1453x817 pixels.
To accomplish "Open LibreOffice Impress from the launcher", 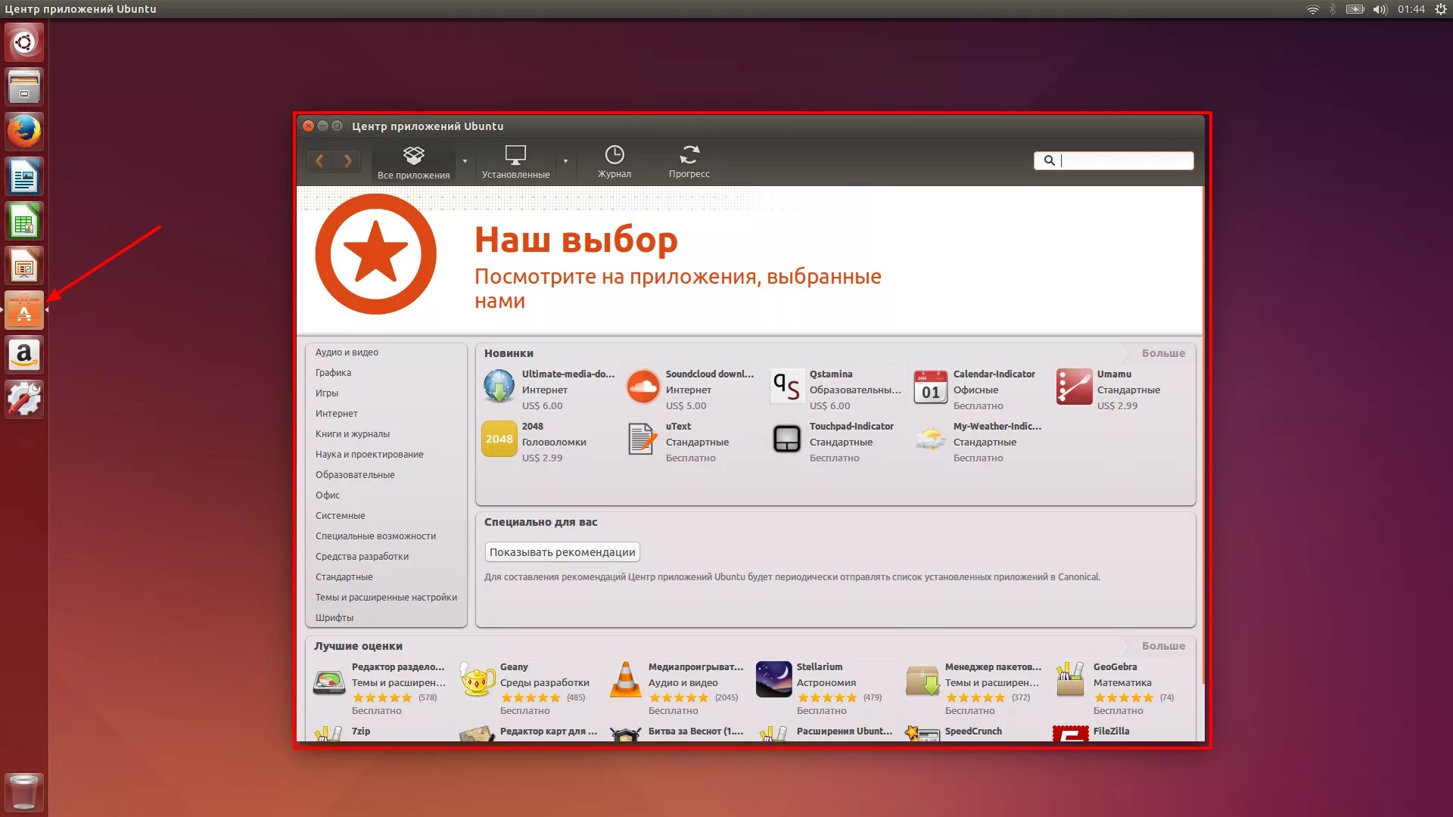I will point(24,266).
